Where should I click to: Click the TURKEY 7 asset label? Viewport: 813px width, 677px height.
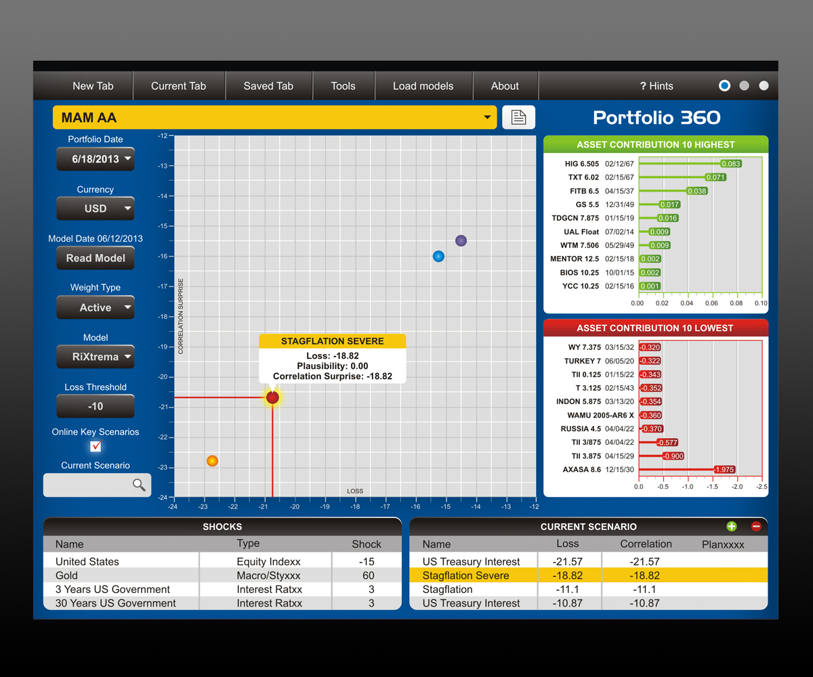(x=583, y=361)
